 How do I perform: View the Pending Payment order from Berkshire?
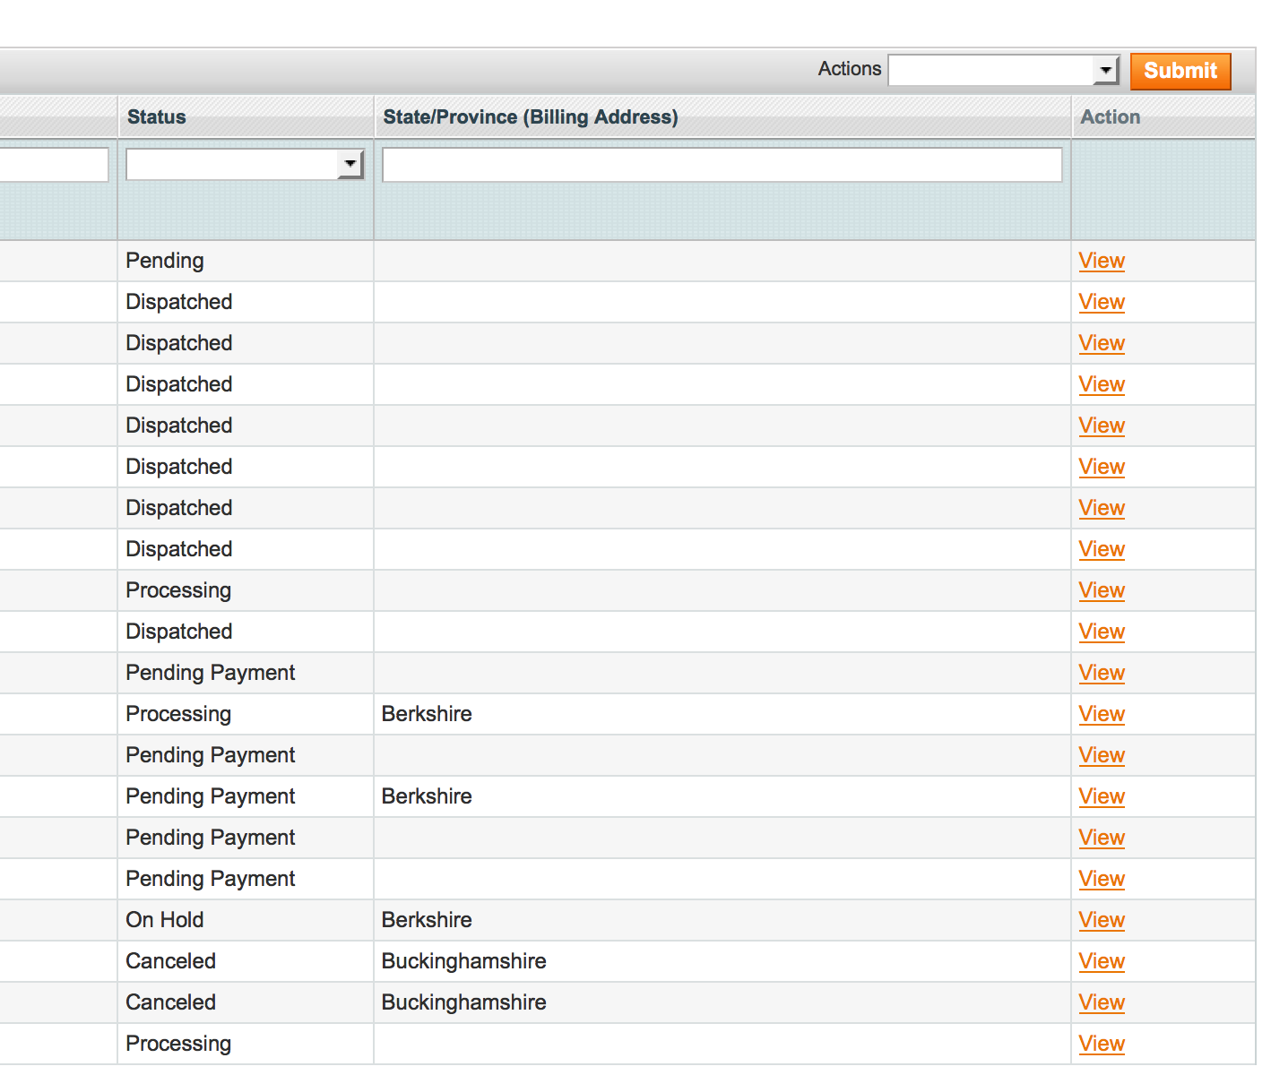click(x=1101, y=795)
